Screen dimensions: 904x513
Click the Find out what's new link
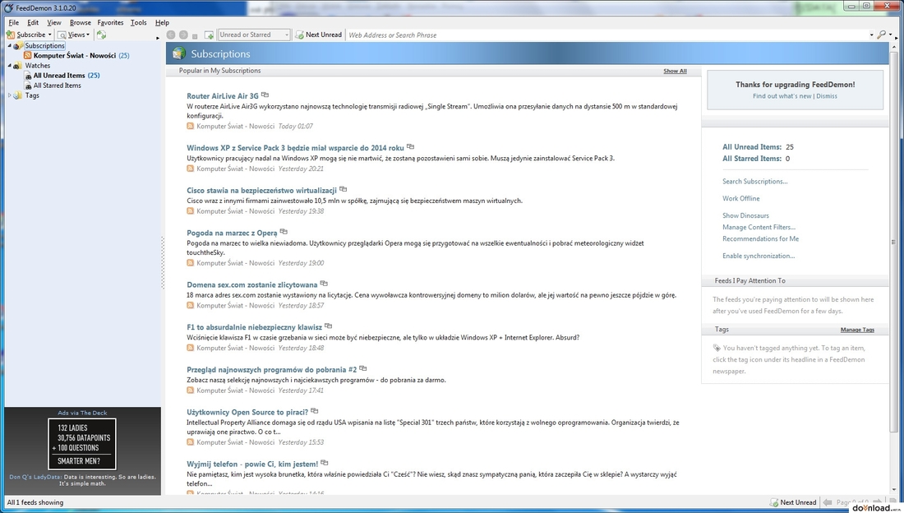click(782, 96)
